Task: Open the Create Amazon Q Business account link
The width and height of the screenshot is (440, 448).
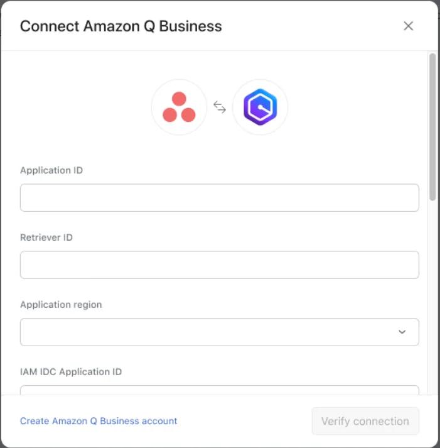Action: click(99, 421)
